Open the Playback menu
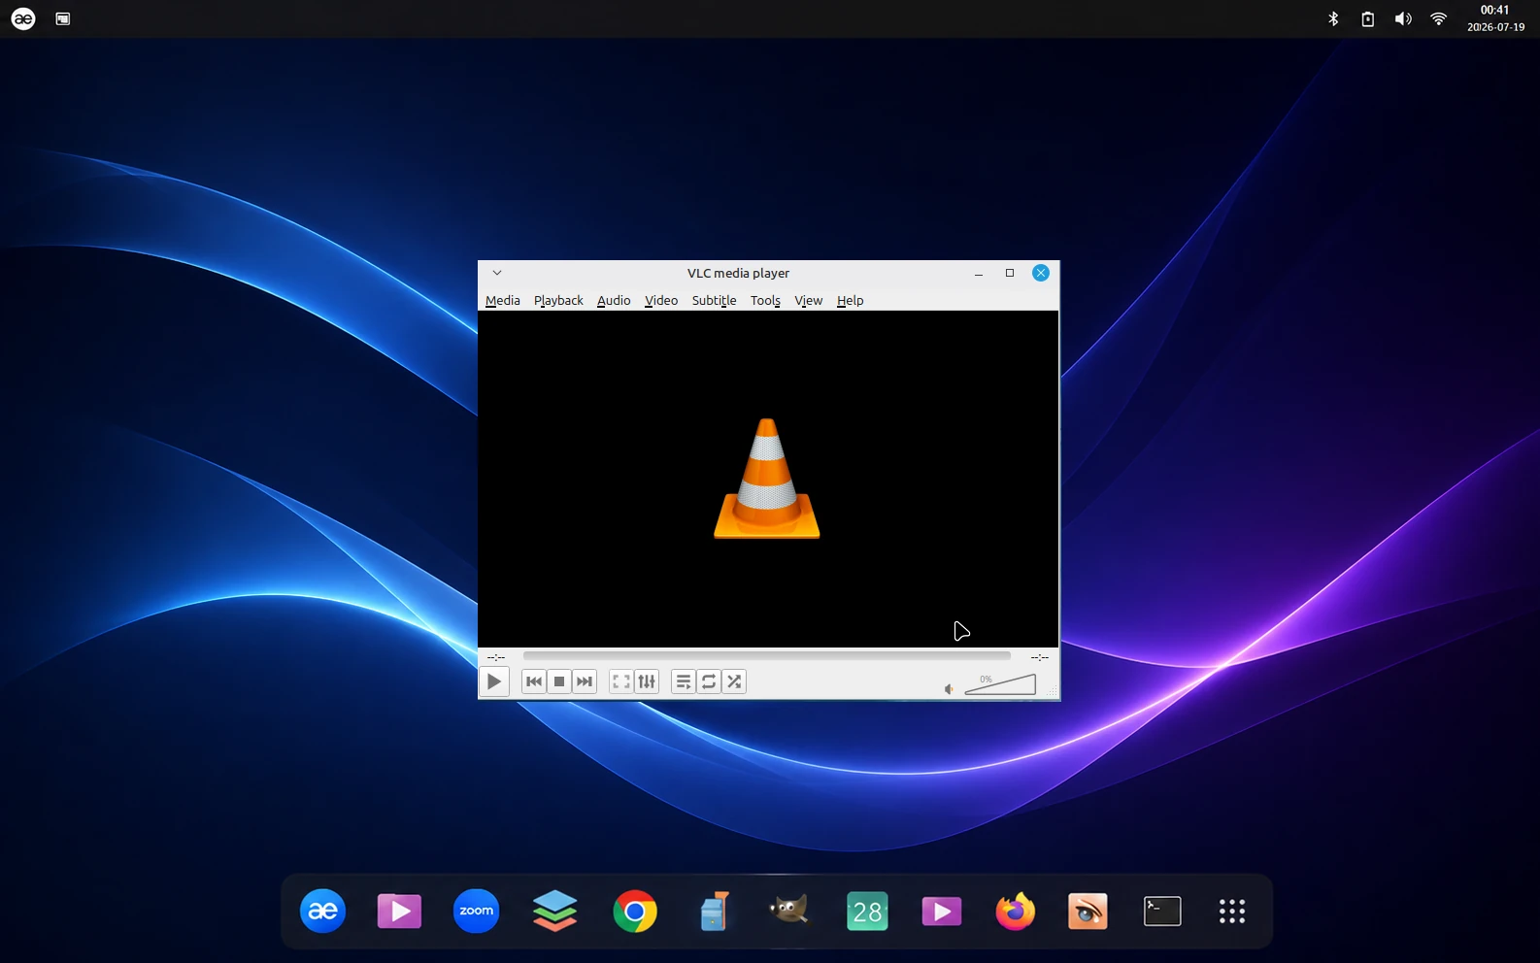Viewport: 1540px width, 963px height. click(558, 300)
